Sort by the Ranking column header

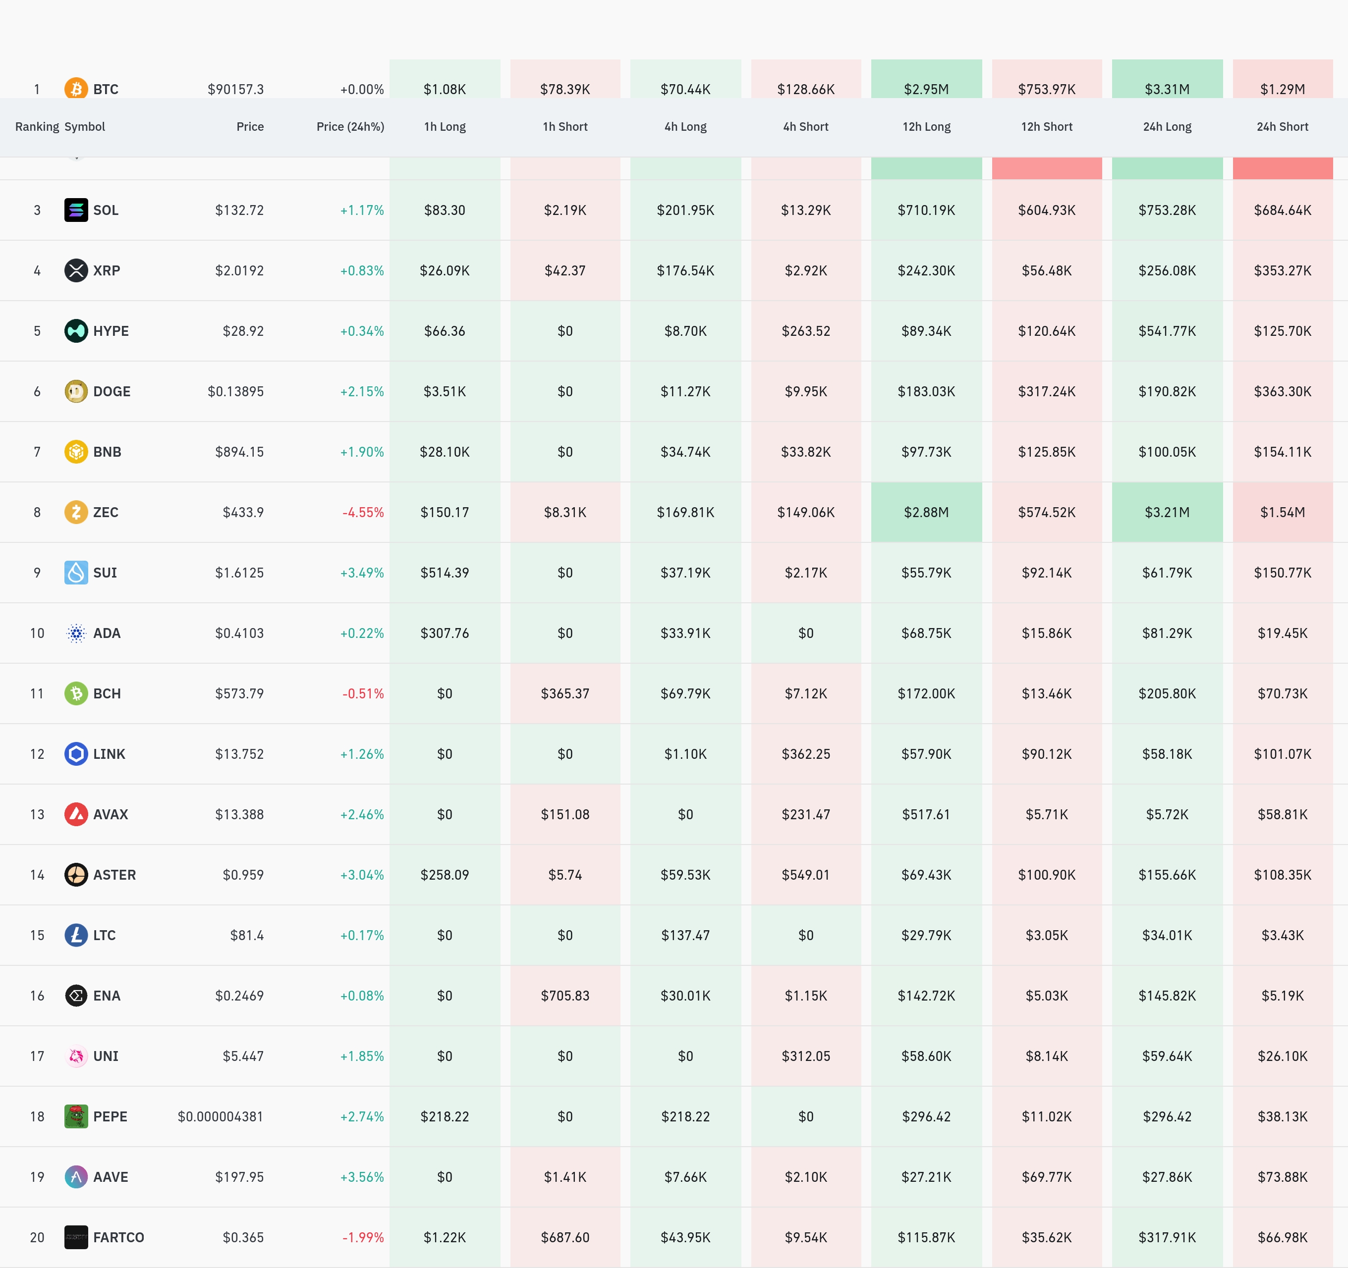[37, 127]
